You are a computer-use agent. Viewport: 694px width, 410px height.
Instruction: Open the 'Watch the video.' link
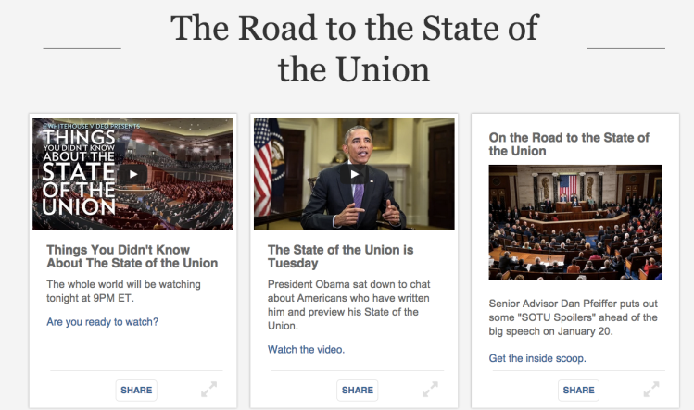coord(306,350)
